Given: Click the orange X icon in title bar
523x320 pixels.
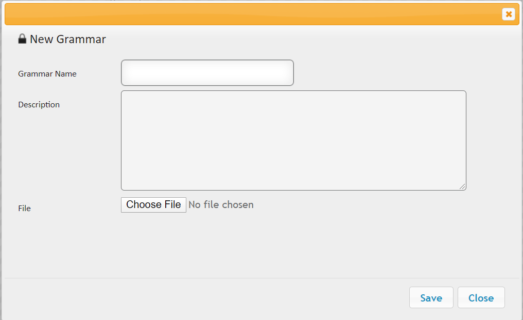Looking at the screenshot, I should [508, 14].
